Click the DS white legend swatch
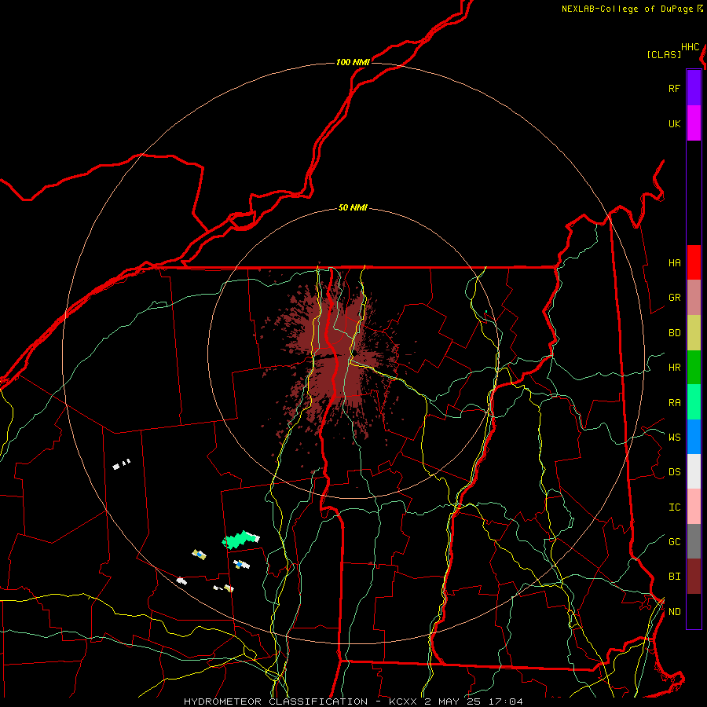 point(694,471)
